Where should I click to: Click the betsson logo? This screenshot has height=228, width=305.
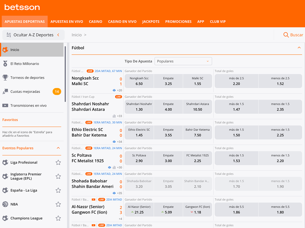click(22, 7)
